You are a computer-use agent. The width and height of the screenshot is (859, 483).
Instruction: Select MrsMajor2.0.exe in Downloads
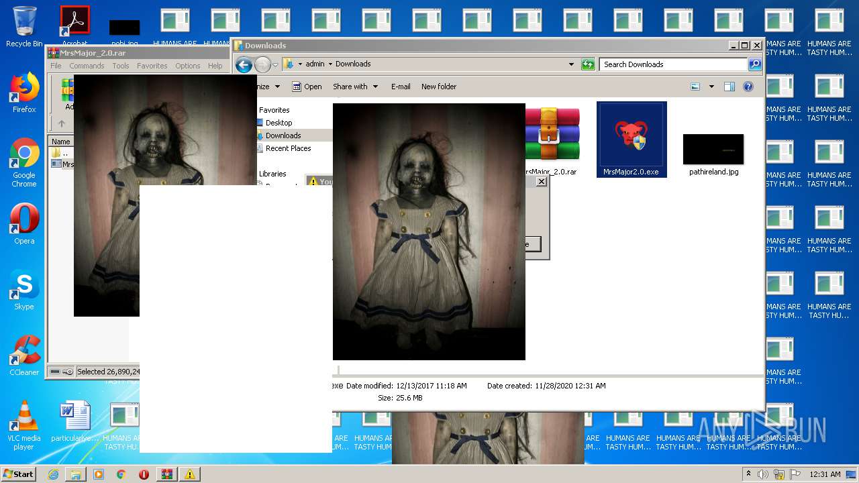click(631, 140)
